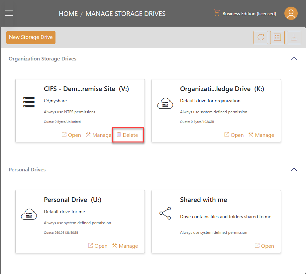This screenshot has width=306, height=274.
Task: Click the New Storage Drive button
Action: [31, 37]
